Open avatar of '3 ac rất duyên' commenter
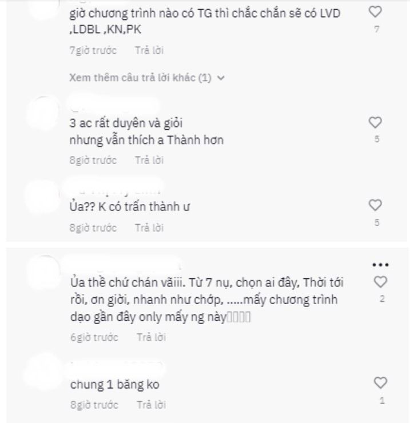Image resolution: width=410 pixels, height=423 pixels. pyautogui.click(x=43, y=114)
